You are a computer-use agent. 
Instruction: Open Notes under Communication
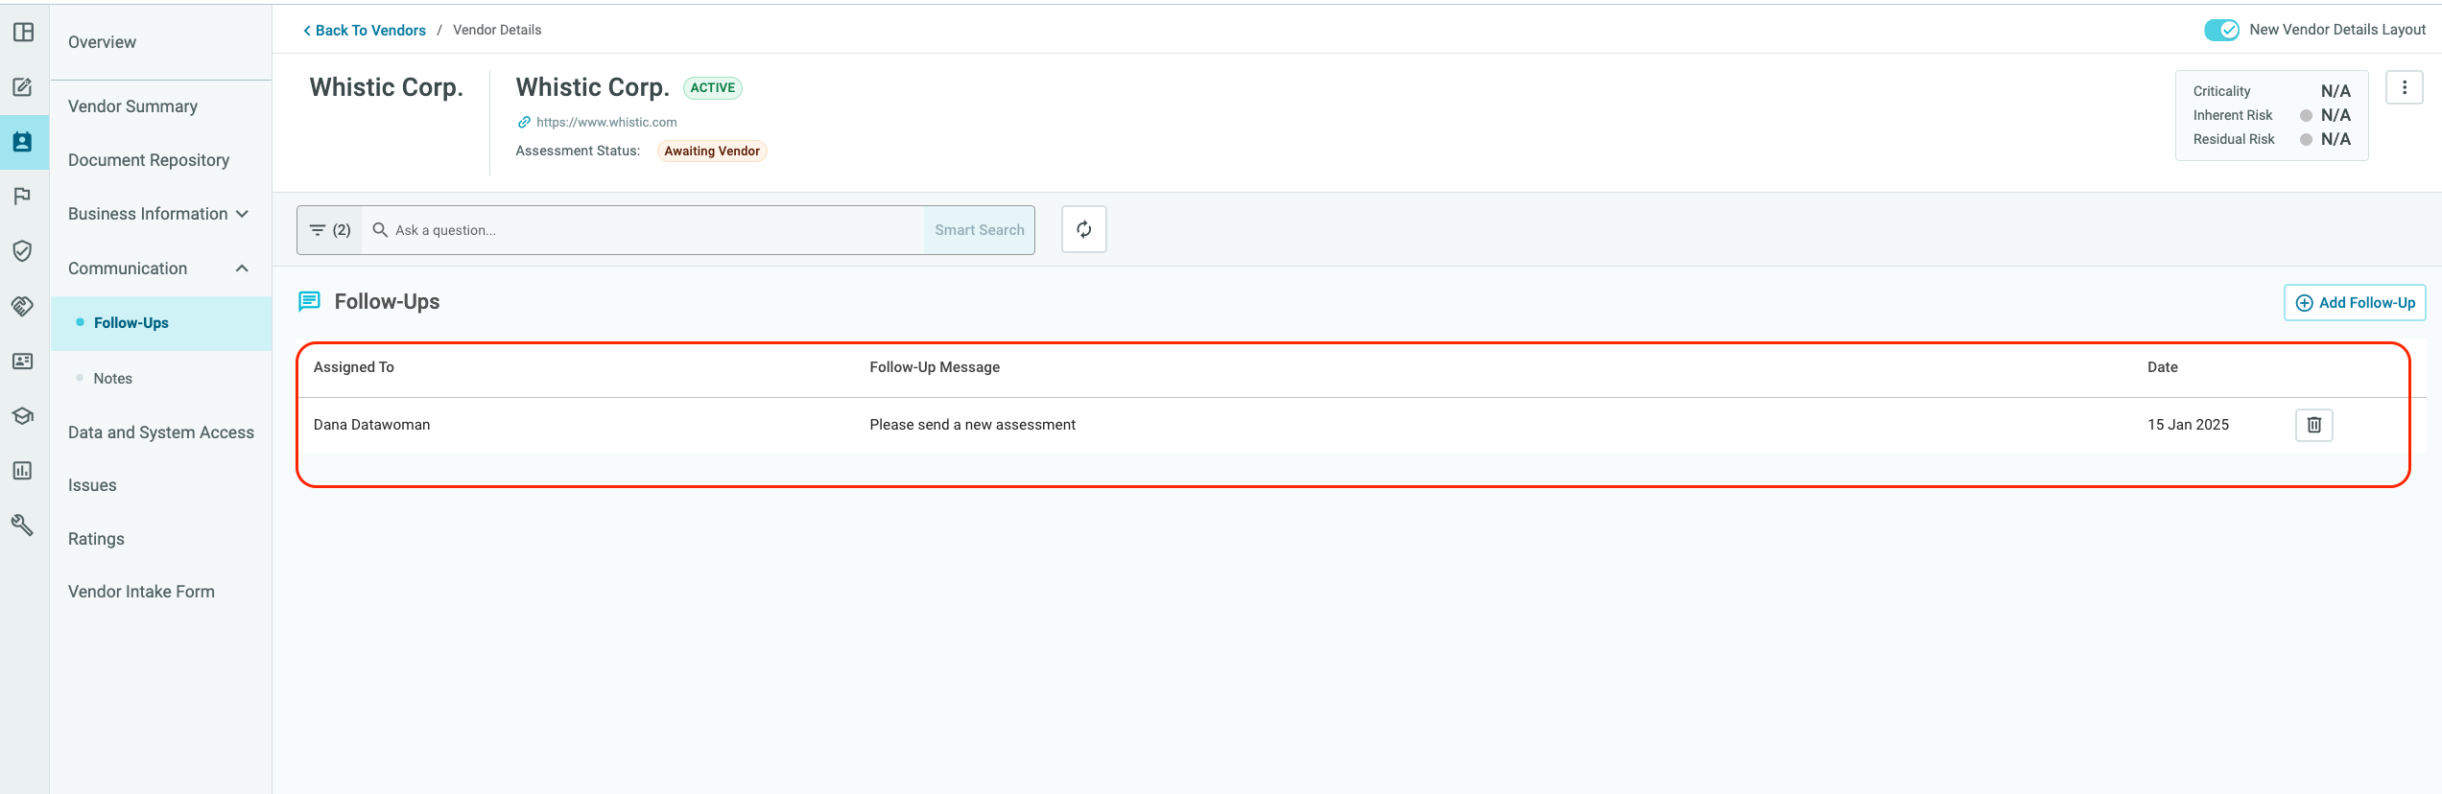113,379
